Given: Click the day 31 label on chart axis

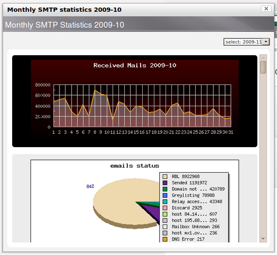Looking at the screenshot, I should pos(231,132).
